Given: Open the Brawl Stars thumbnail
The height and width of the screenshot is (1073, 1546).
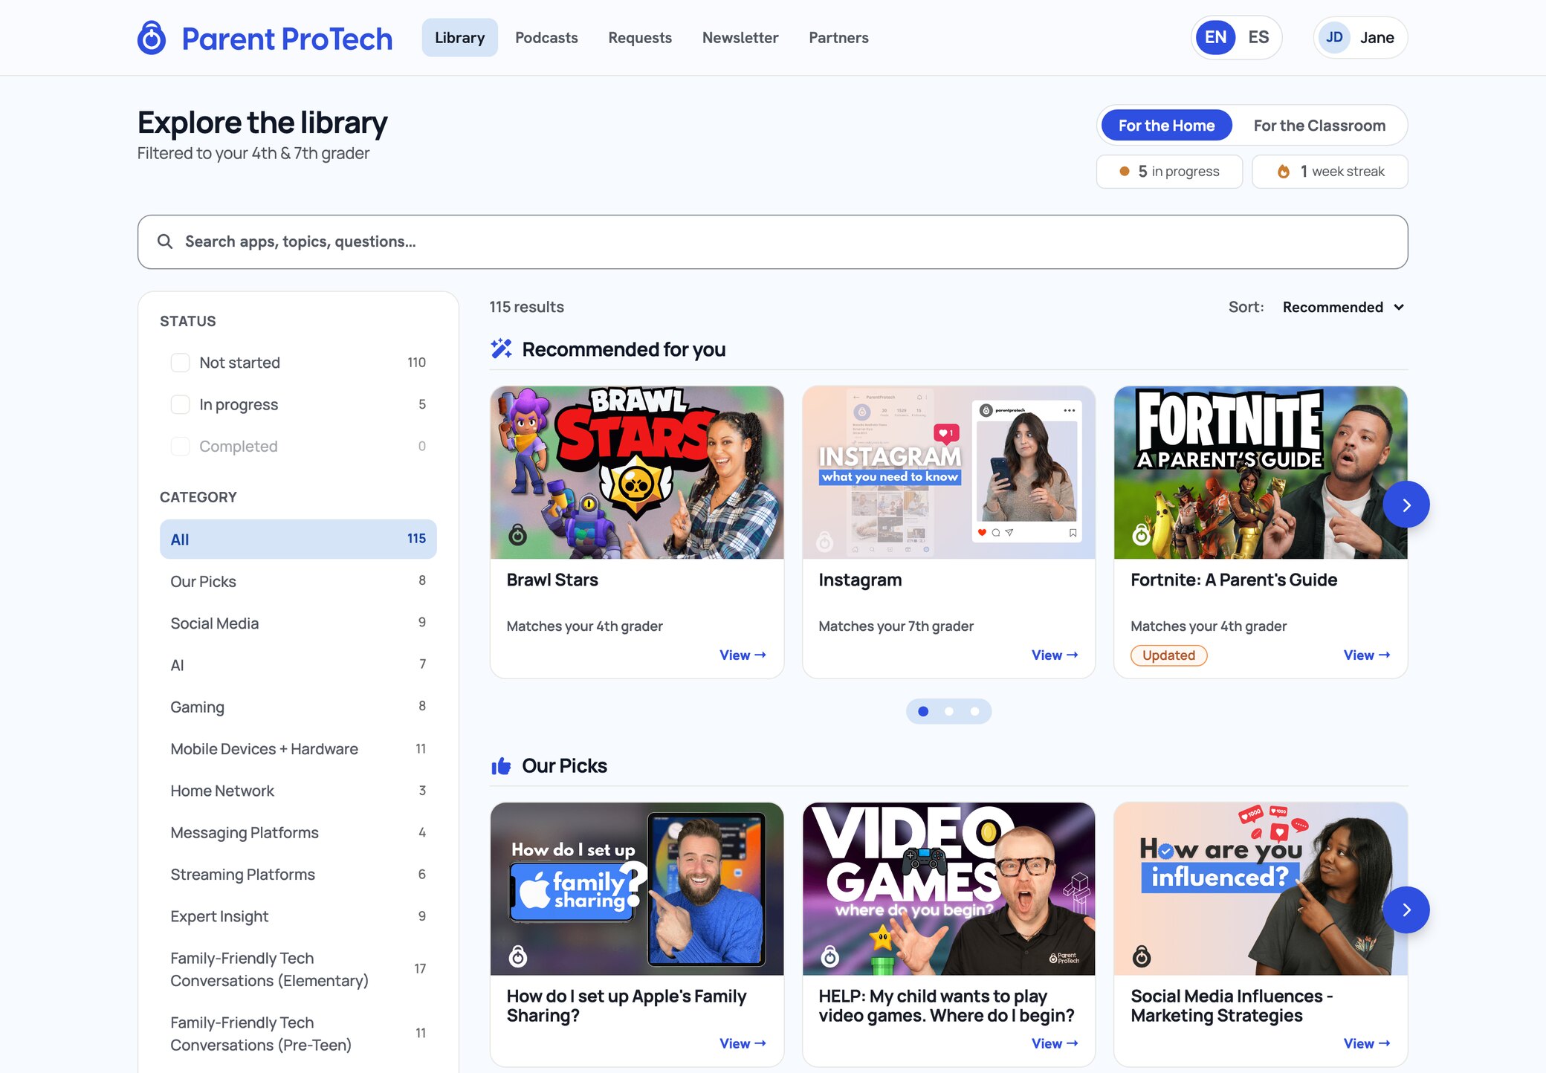Looking at the screenshot, I should [x=637, y=473].
